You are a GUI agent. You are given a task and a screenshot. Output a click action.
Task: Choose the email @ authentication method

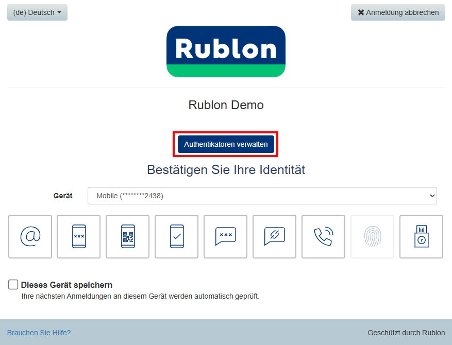click(x=30, y=236)
